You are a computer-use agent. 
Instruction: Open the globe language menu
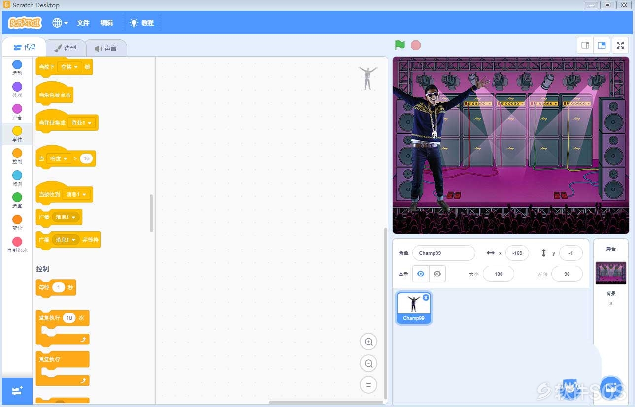(60, 23)
